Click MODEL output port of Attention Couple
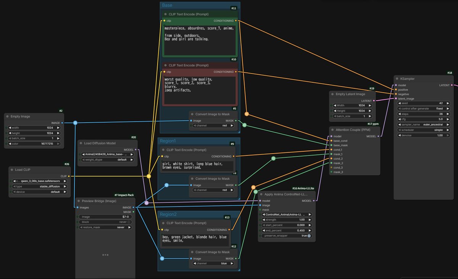The height and width of the screenshot is (279, 458). [378, 136]
